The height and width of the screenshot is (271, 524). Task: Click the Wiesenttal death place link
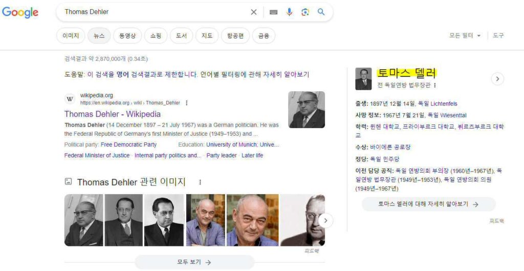click(x=453, y=115)
